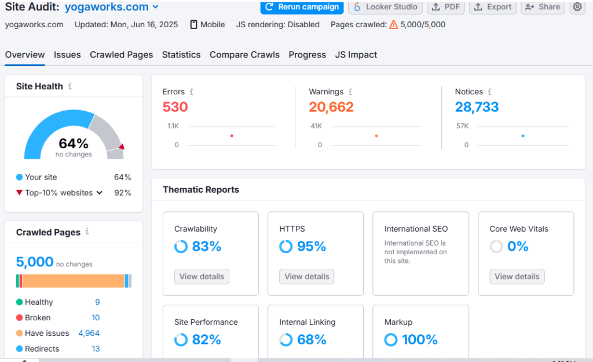Viewport: 593px width, 362px height.
Task: Switch to the Issues tab
Action: (x=67, y=55)
